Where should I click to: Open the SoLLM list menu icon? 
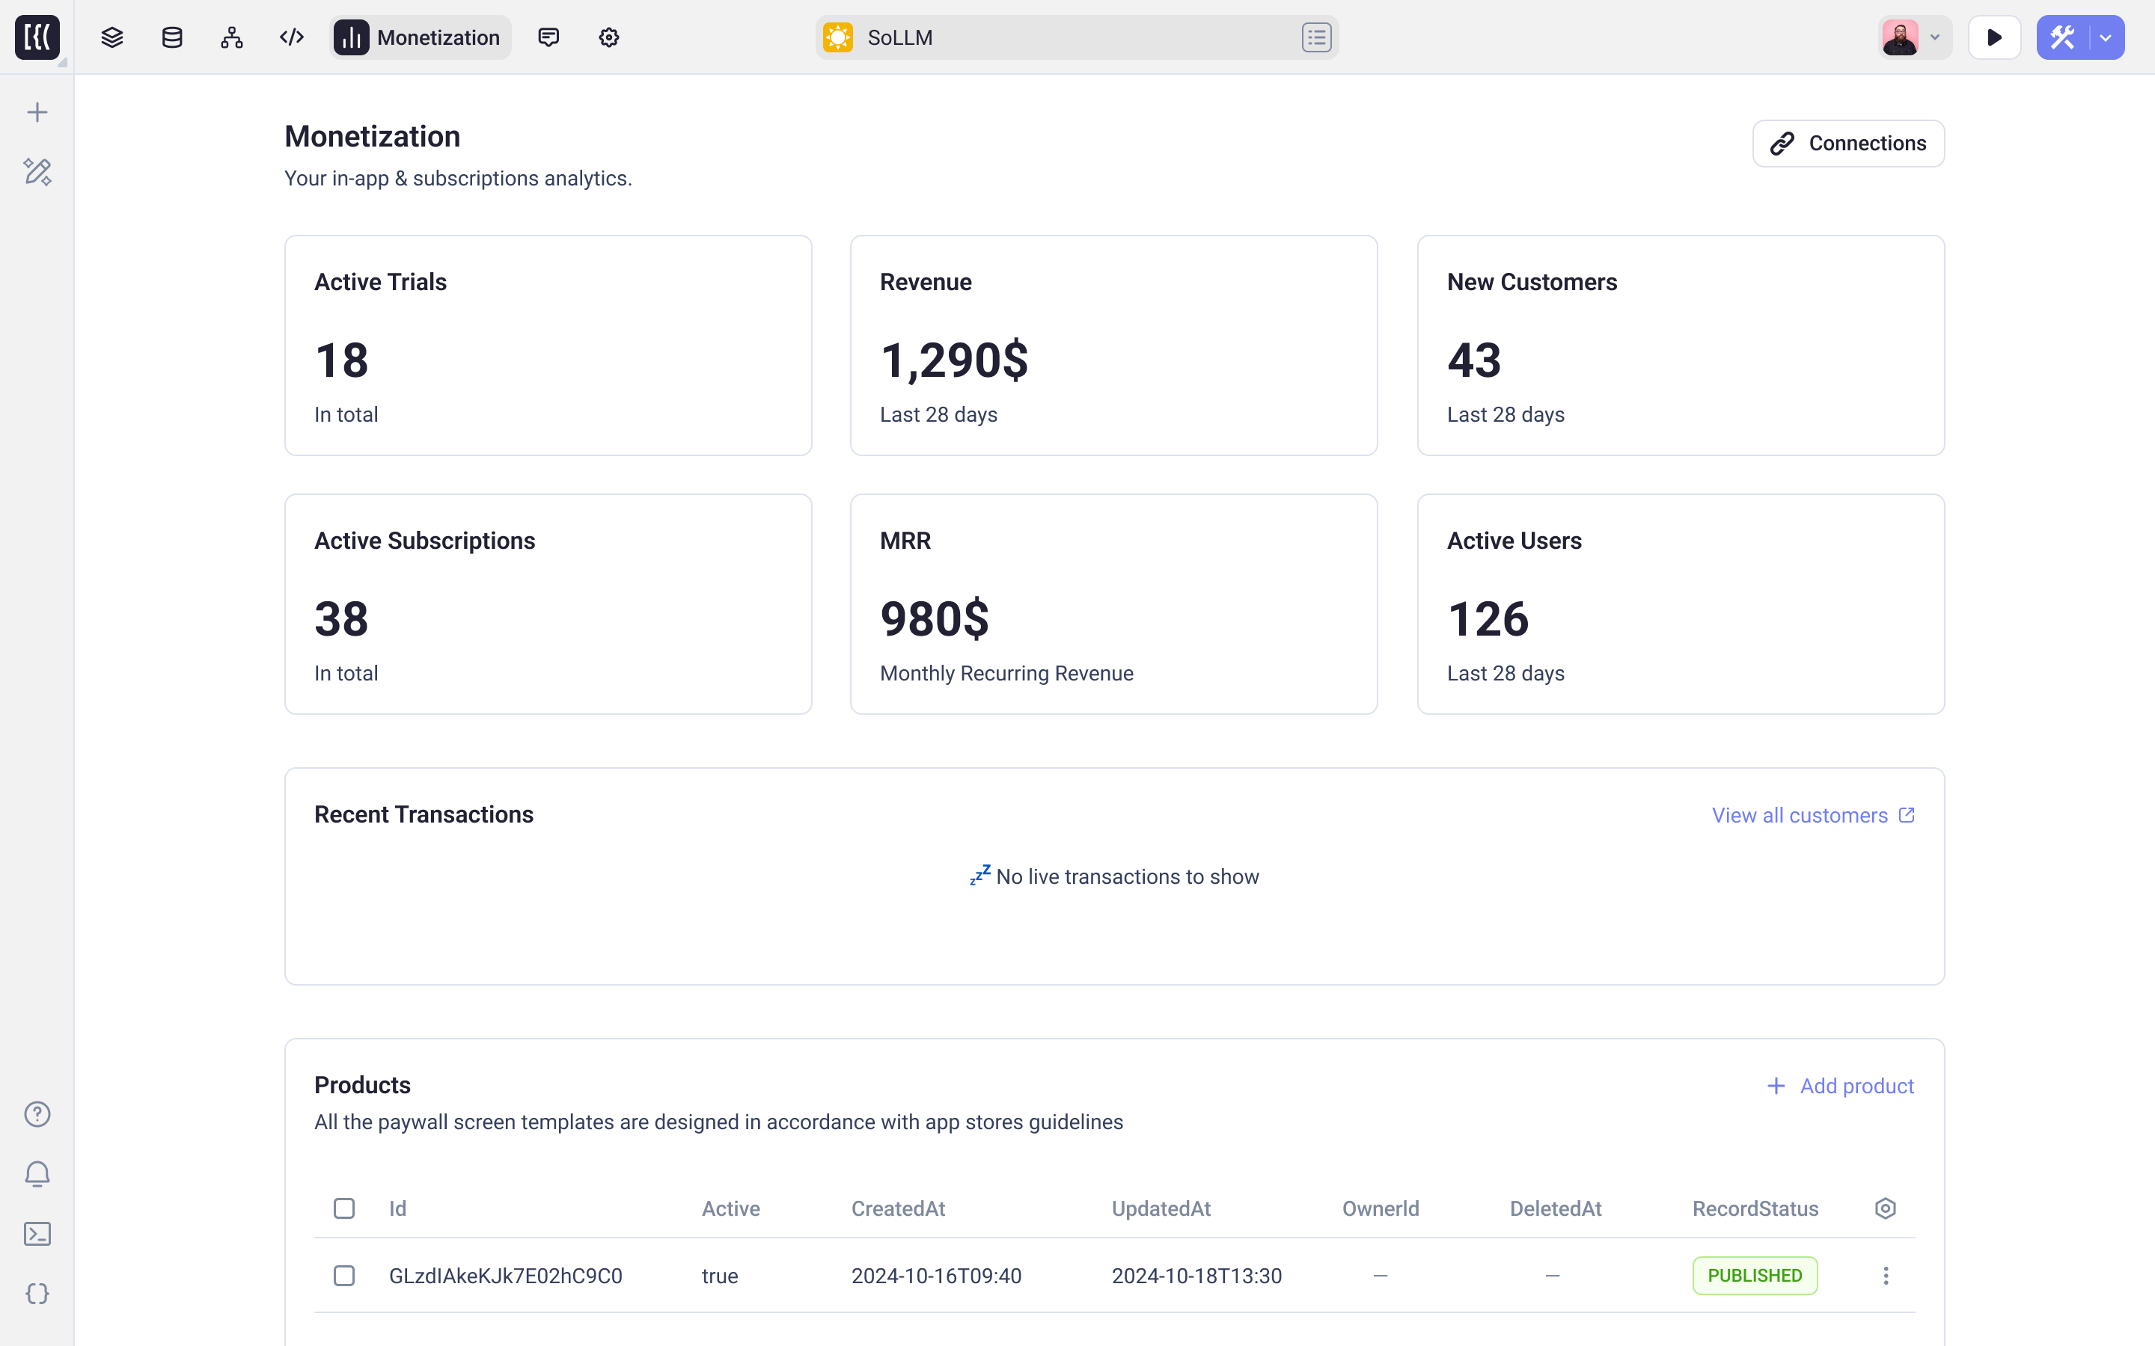tap(1315, 37)
